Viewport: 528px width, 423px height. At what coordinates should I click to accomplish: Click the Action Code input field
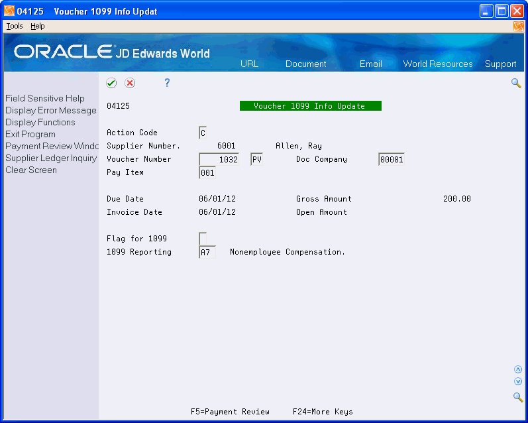203,133
